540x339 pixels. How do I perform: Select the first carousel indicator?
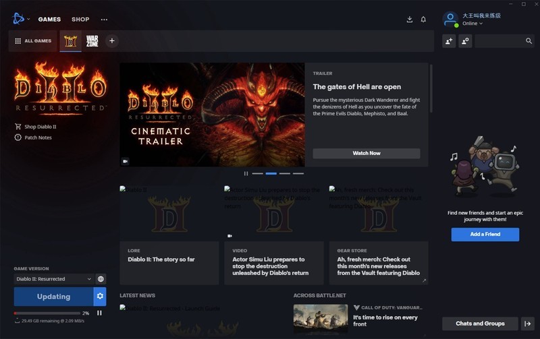tap(257, 174)
